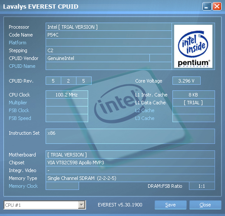Click the Instruction Set x86 field
Image resolution: width=225 pixels, height=216 pixels.
point(130,136)
